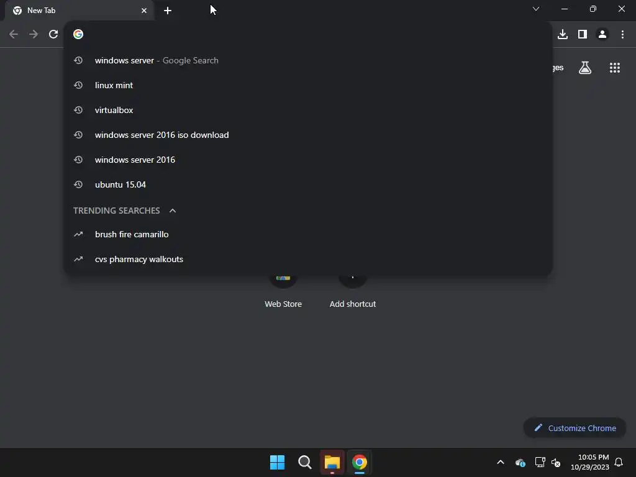Open a new tab with plus icon
636x477 pixels.
click(168, 11)
